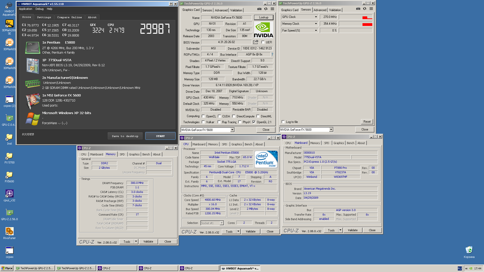Screen dimensions: 484x272
Task: Expand the Fan Speed (%) sensor dropdown
Action: tap(316, 30)
